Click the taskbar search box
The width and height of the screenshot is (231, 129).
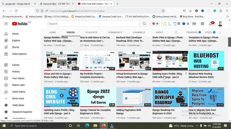37,126
